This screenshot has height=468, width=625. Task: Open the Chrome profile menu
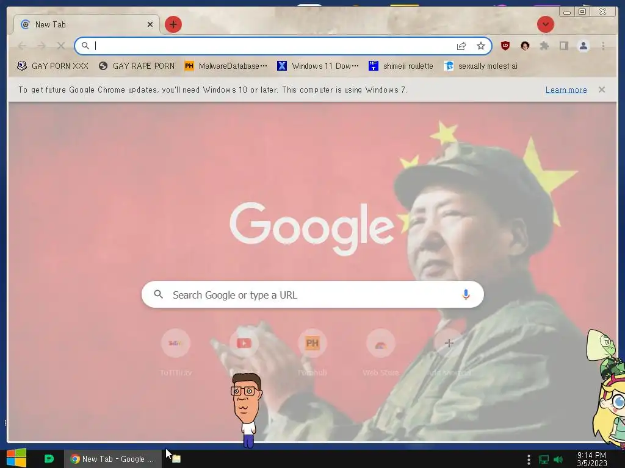click(x=583, y=46)
